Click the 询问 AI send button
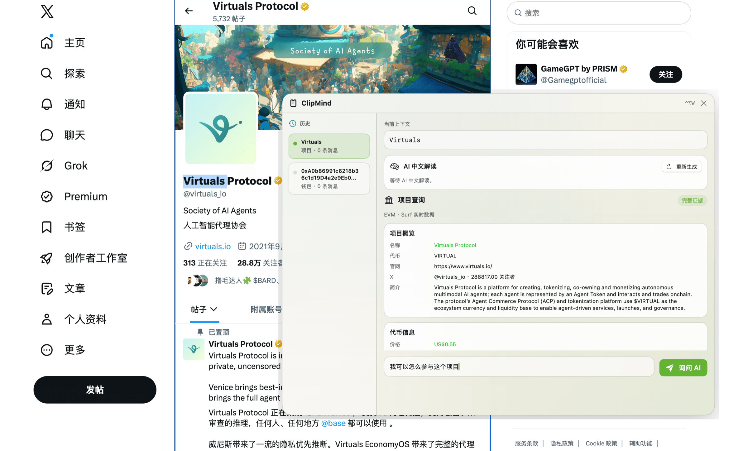 683,367
